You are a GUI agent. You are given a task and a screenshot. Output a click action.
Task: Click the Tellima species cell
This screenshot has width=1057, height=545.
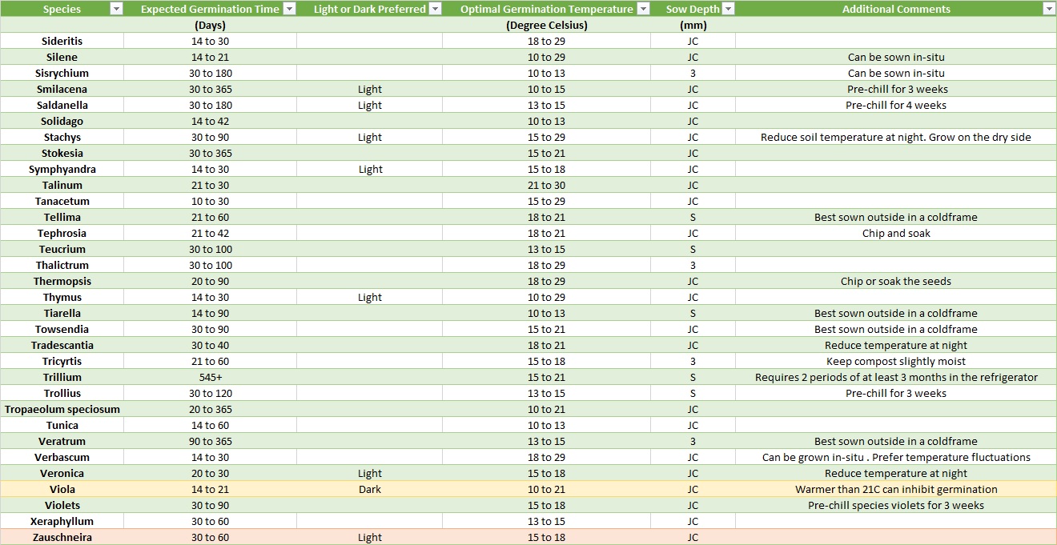(62, 217)
